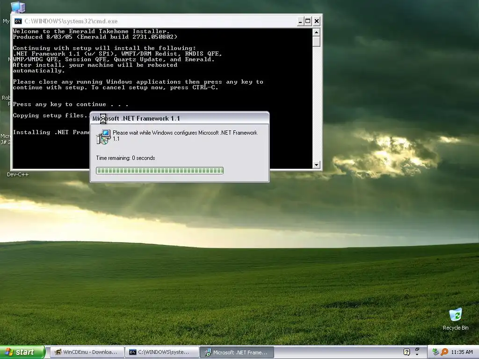
Task: Click the Microsoft .NET Framework 1.1 title bar
Action: tap(180, 118)
